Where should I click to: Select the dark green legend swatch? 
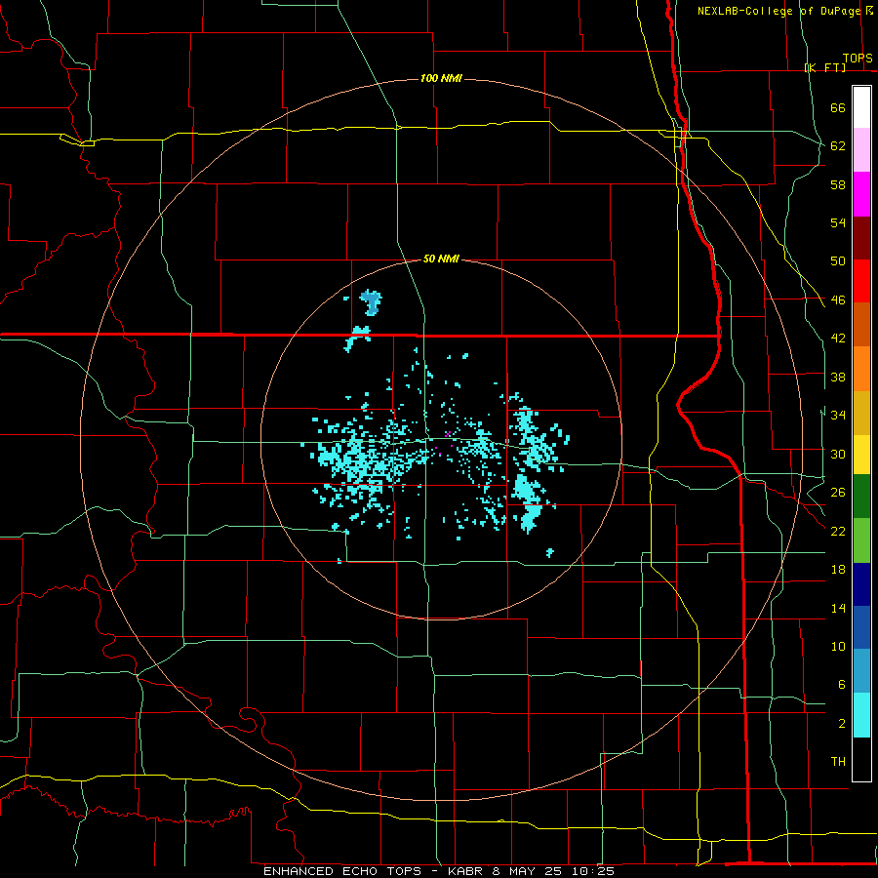[x=861, y=497]
